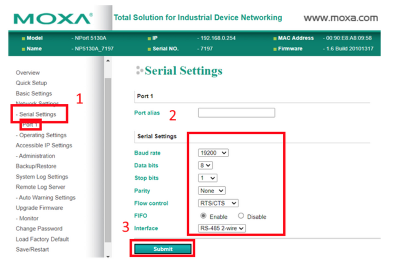Image resolution: width=406 pixels, height=276 pixels.
Task: Click the Total Solution for Industrial Device Networking banner
Action: click(x=198, y=18)
